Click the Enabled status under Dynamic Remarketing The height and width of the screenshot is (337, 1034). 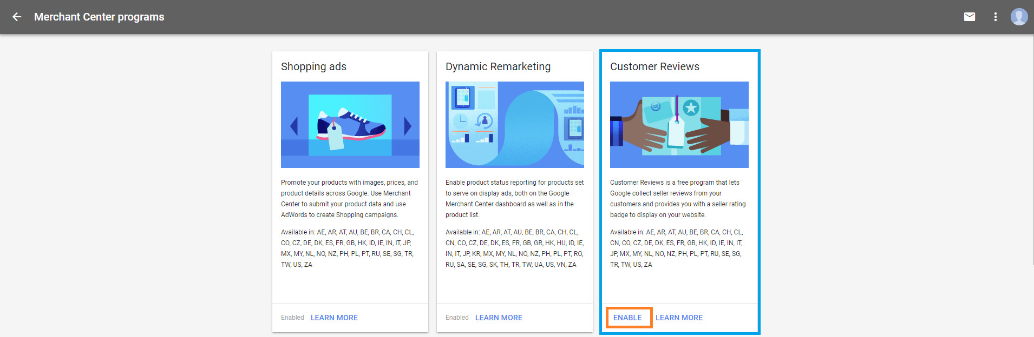(457, 318)
